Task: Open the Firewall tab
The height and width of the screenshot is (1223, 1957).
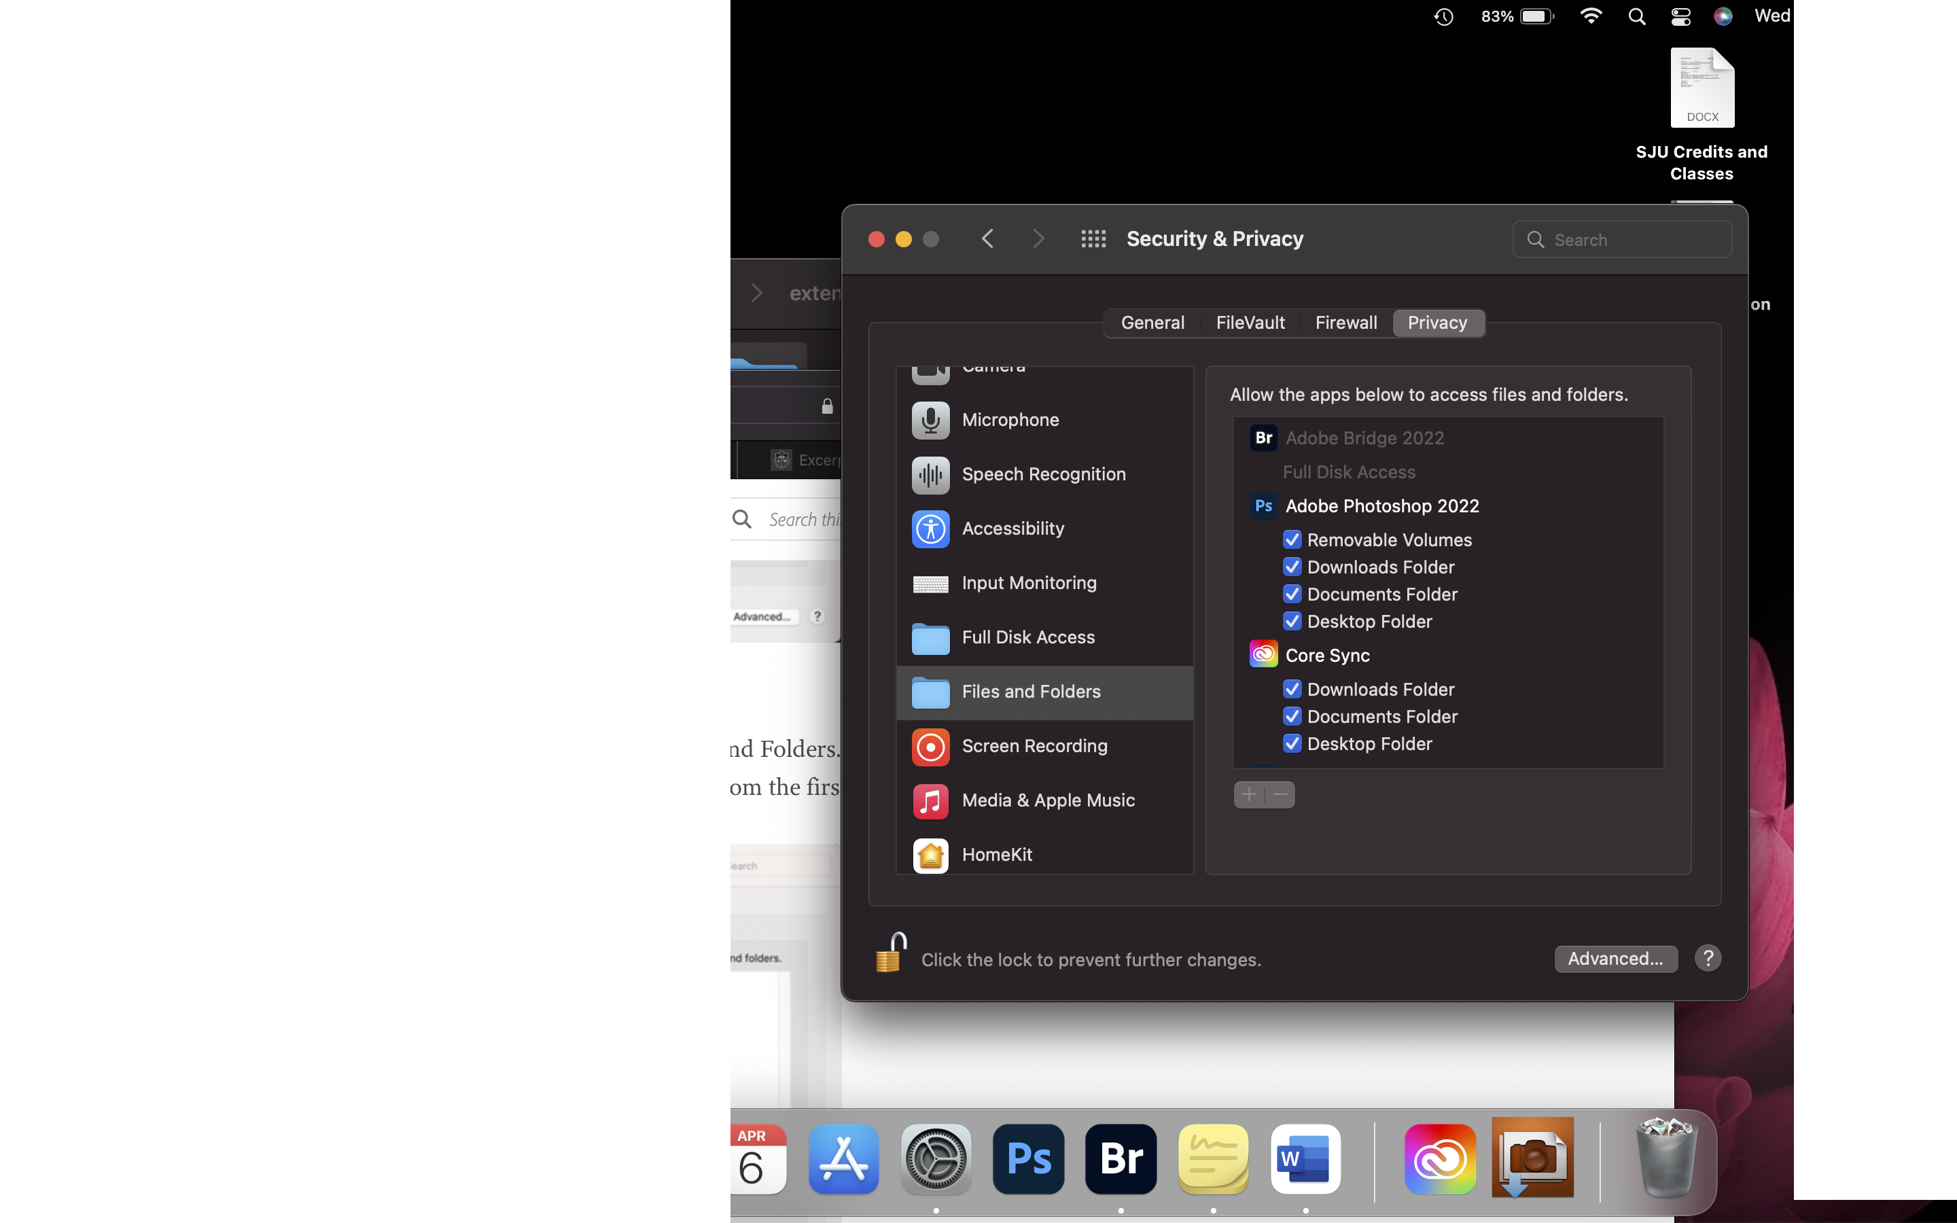Action: (1345, 322)
